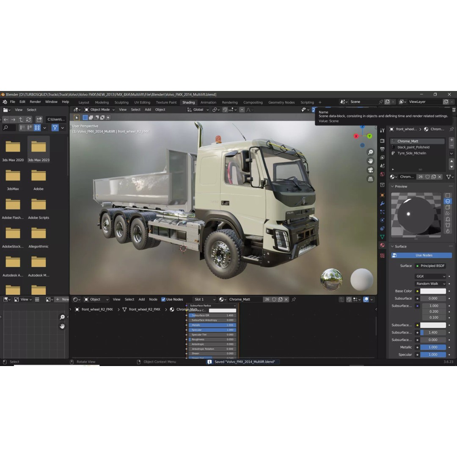This screenshot has height=457, width=457.
Task: Switch to the UV Editing workspace tab
Action: pos(142,102)
